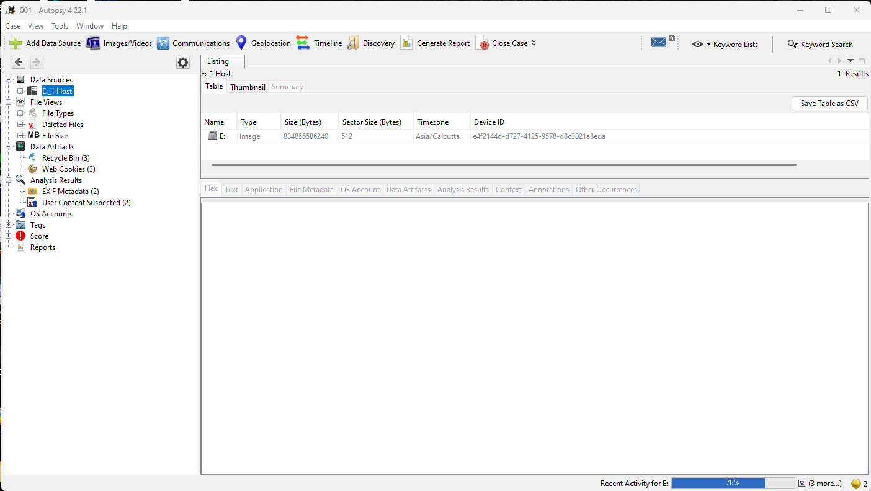Collapse the Data Sources tree node

(8, 79)
